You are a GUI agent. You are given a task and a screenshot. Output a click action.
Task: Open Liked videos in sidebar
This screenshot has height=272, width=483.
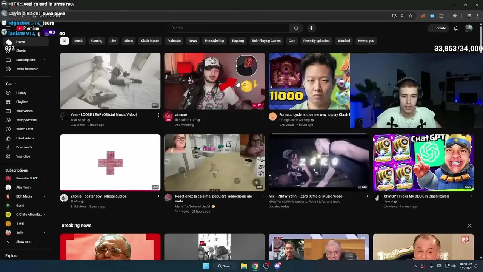(x=26, y=138)
